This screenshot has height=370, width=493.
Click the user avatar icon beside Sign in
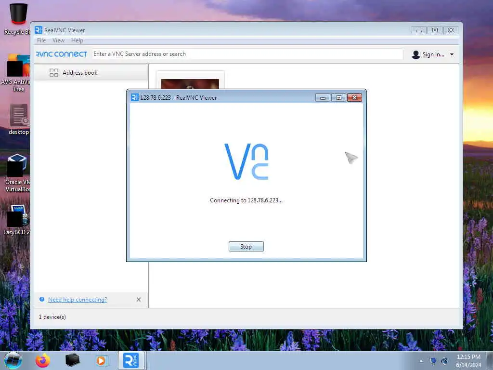415,54
